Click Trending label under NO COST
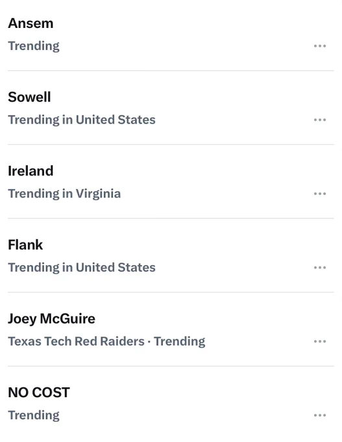This screenshot has width=342, height=442. [x=34, y=415]
